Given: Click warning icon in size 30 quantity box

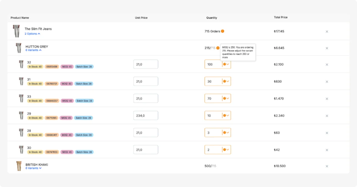Looking at the screenshot, I should [225, 150].
